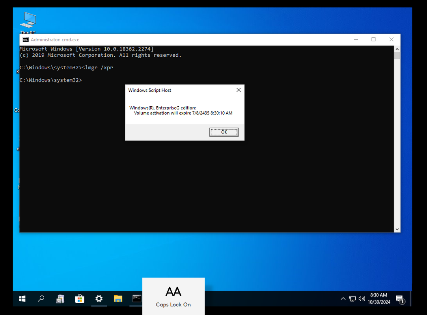
Task: Minimize the Administrator: cmd.exe window
Action: point(356,39)
